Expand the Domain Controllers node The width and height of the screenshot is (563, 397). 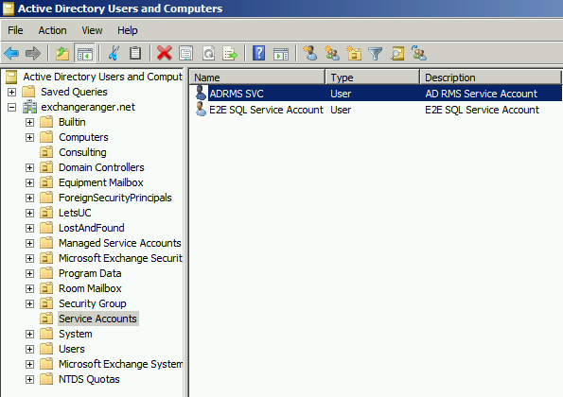pos(29,167)
